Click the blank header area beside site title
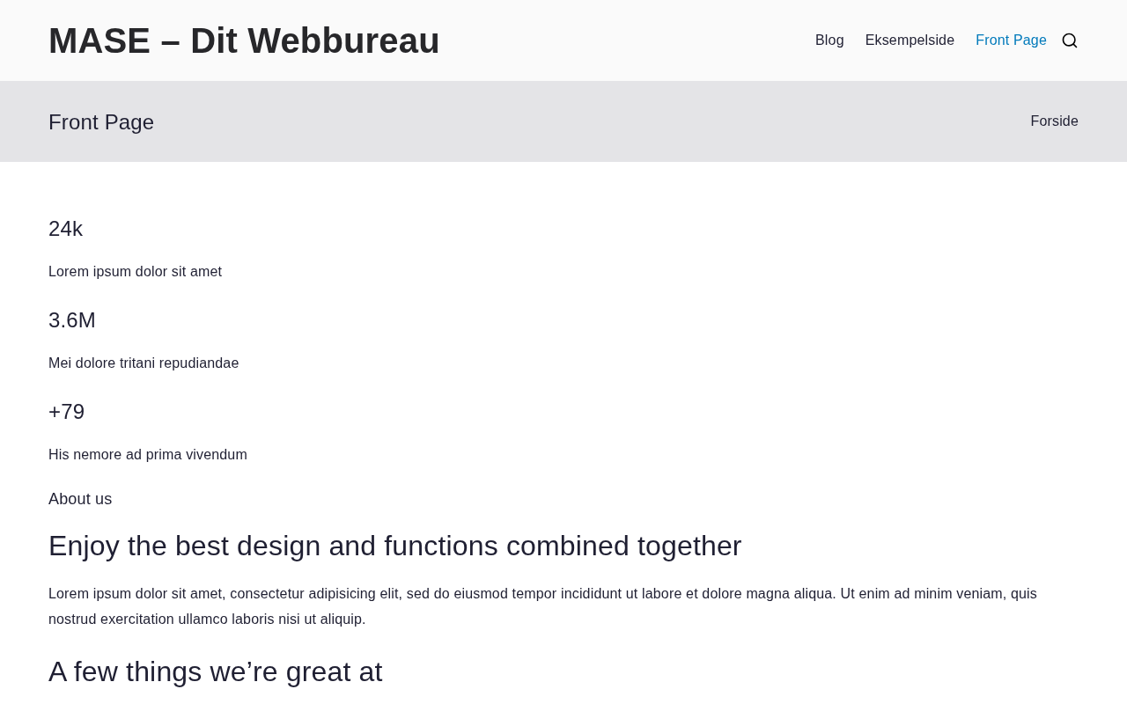The image size is (1127, 704). [x=616, y=40]
